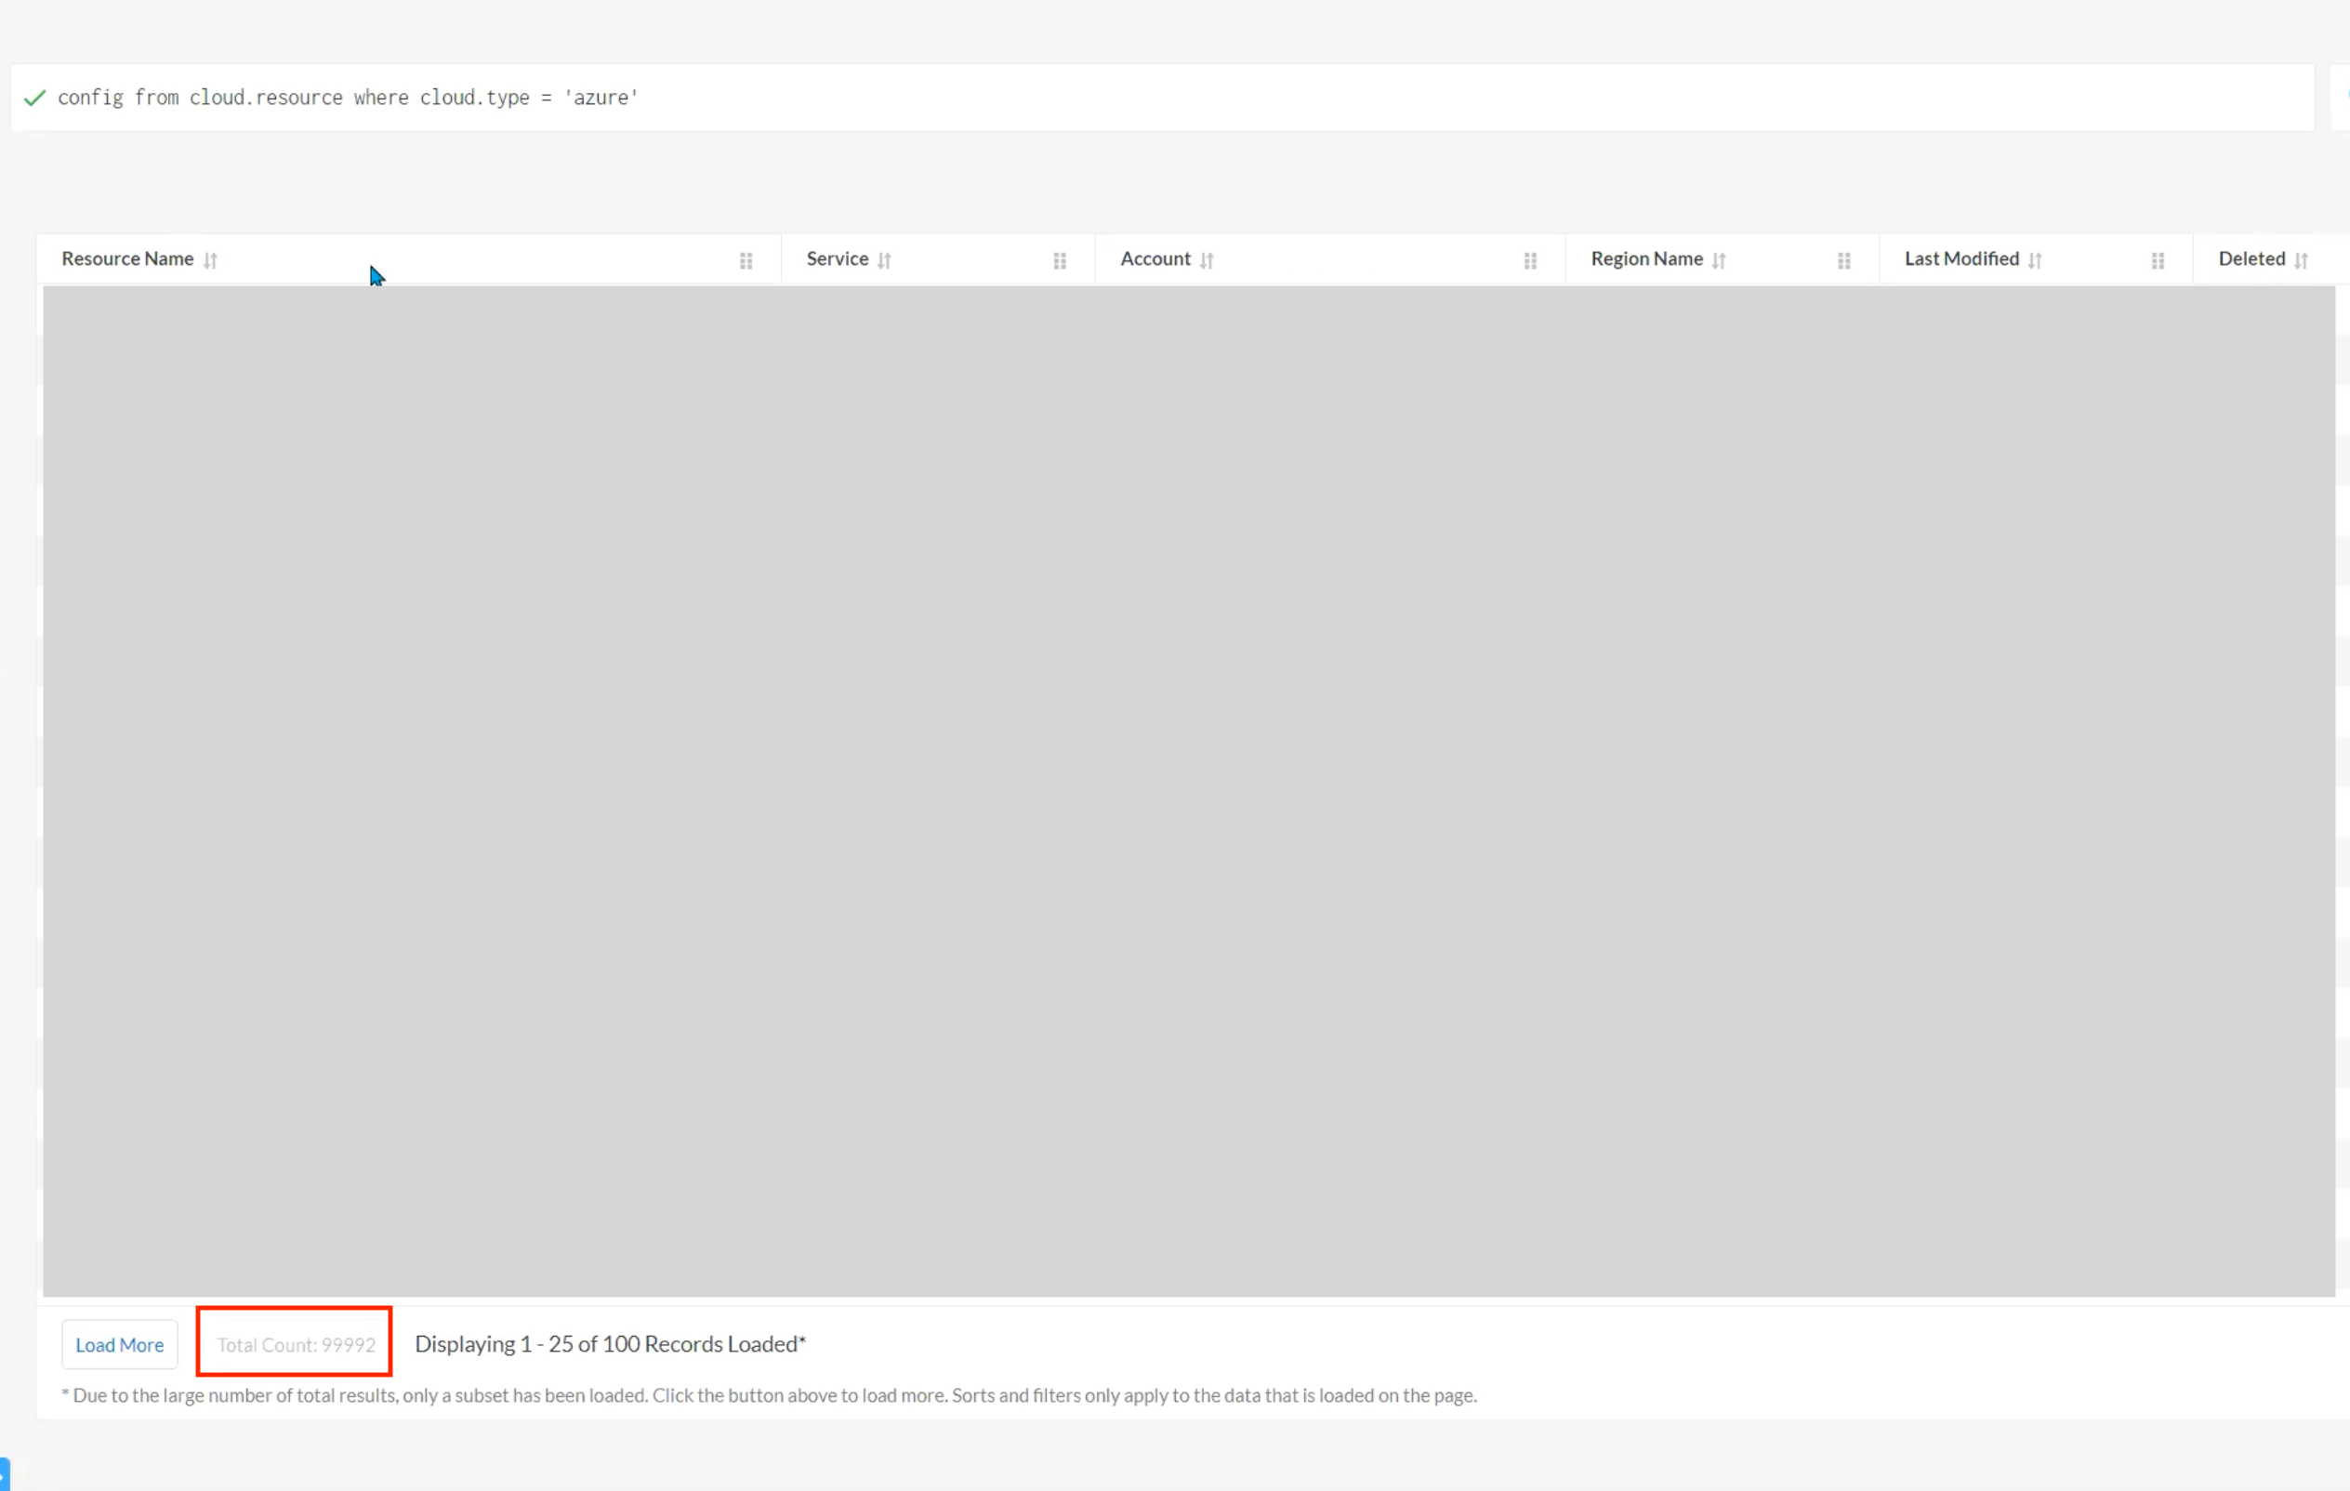
Task: Sort by Last Modified arrows icon
Action: [2035, 260]
